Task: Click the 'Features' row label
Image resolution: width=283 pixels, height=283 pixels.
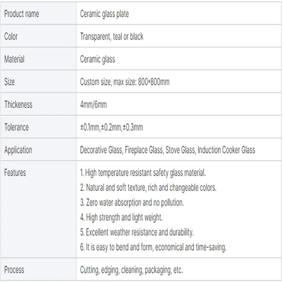Action: click(15, 173)
